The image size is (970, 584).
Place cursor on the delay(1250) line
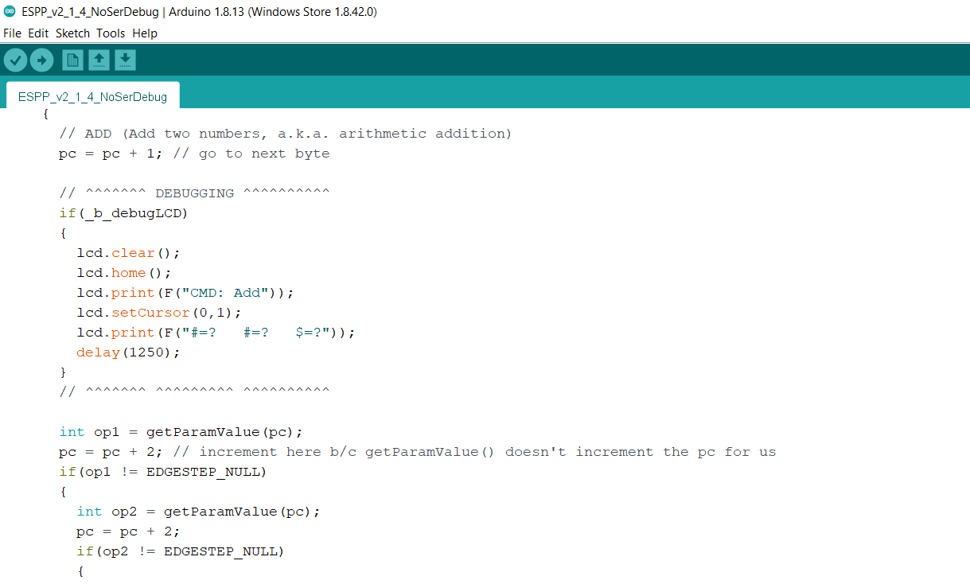click(129, 352)
